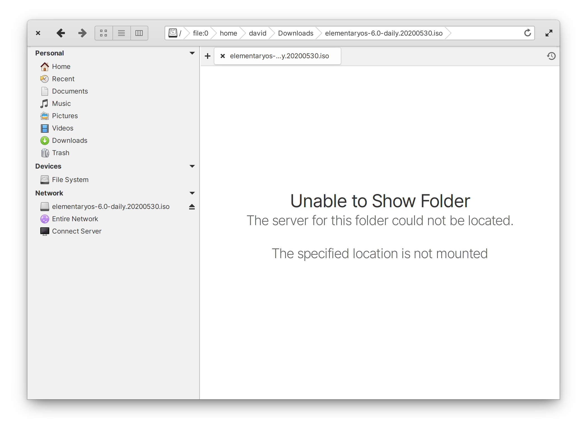
Task: Select the elementaryos ISO tab
Action: coord(279,56)
